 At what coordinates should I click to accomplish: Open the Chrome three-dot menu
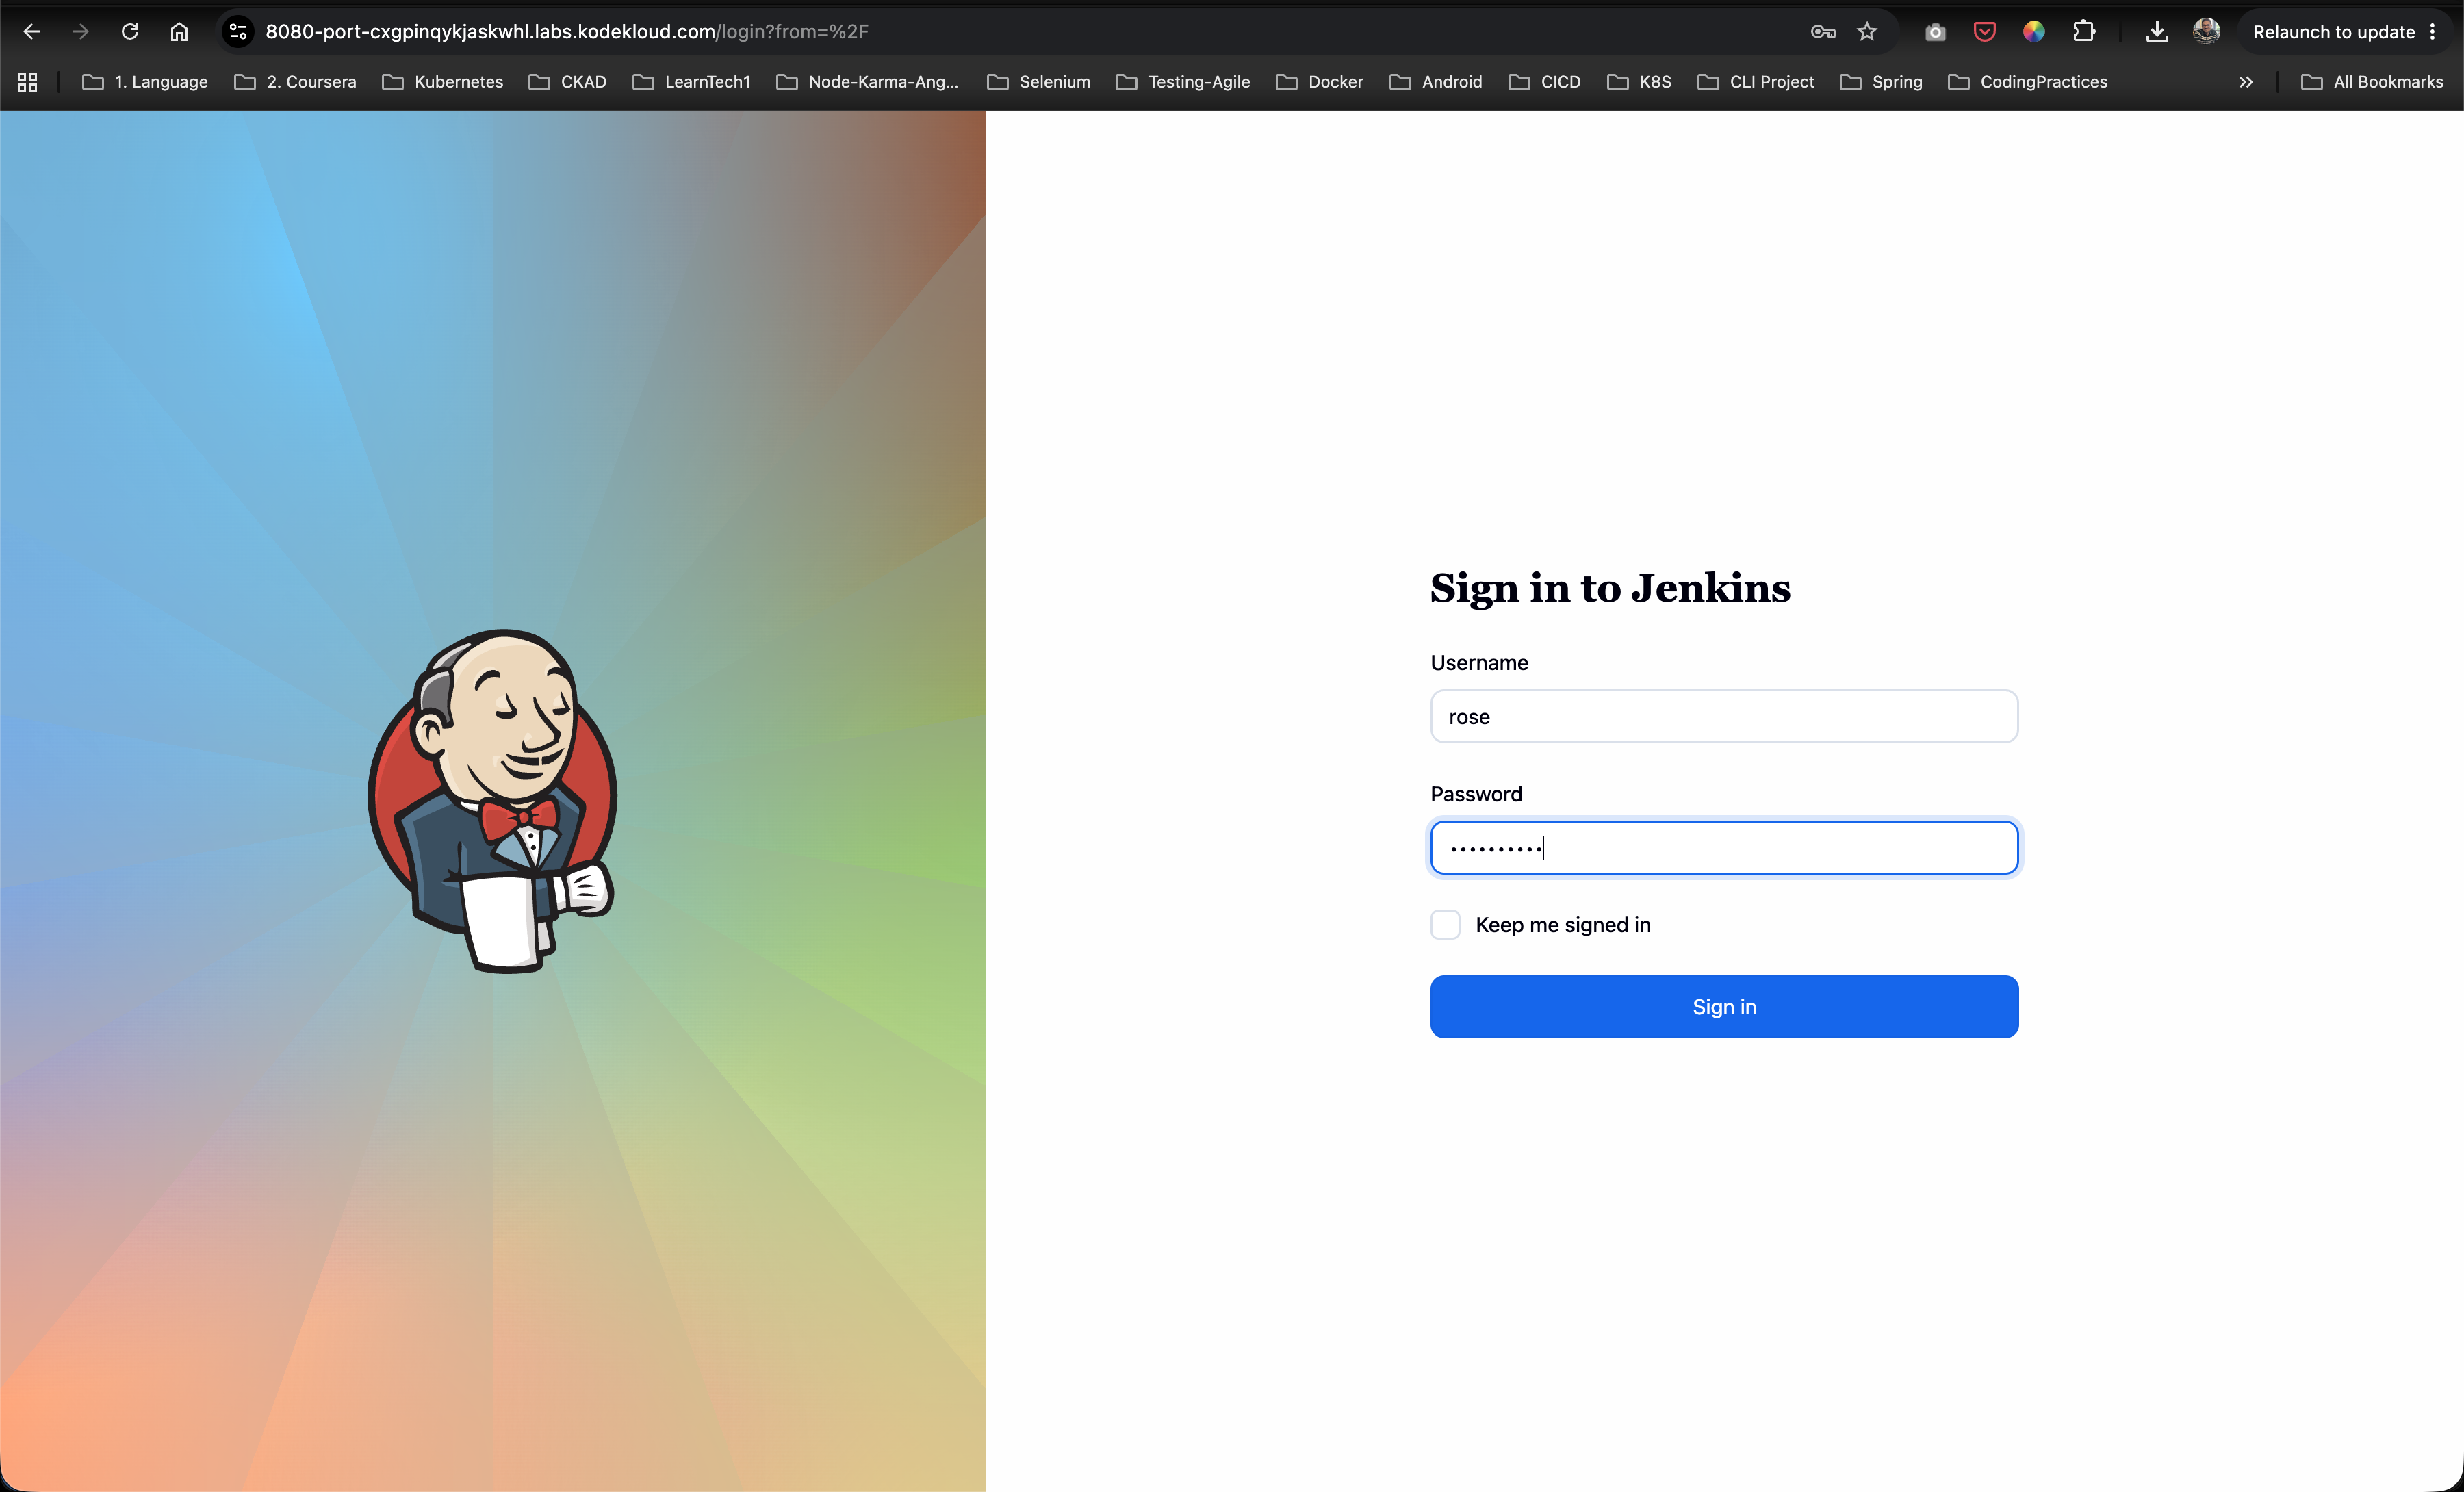(2433, 32)
